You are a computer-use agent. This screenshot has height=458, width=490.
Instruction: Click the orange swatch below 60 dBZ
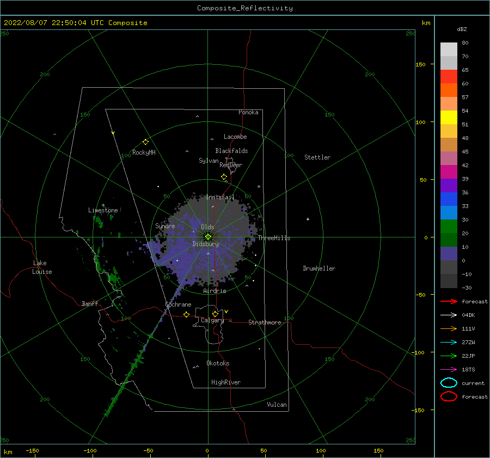[449, 90]
